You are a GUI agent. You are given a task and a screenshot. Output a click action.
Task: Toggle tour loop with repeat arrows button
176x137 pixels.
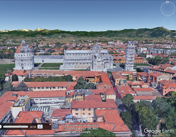click(40, 126)
